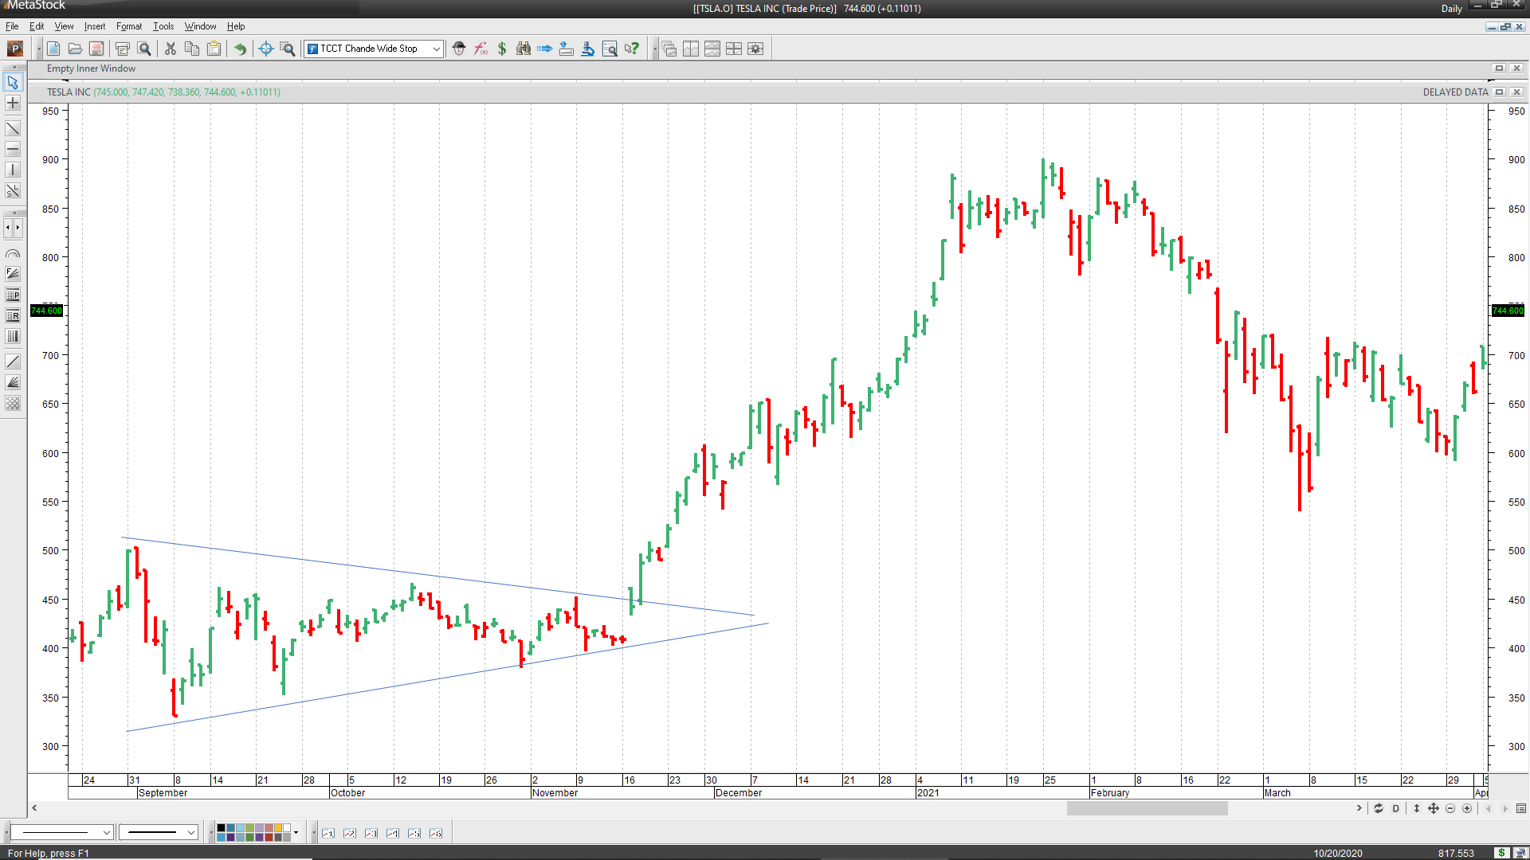The height and width of the screenshot is (860, 1530).
Task: Click the microscope research icon
Action: (x=588, y=49)
